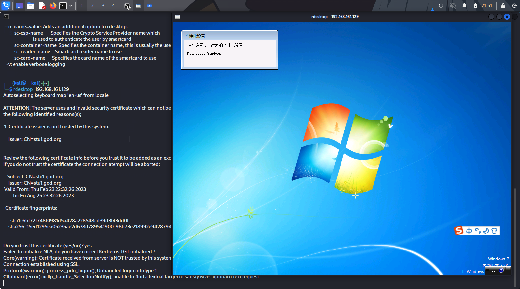Launch the text editor from the panel
The image size is (520, 289).
(42, 6)
